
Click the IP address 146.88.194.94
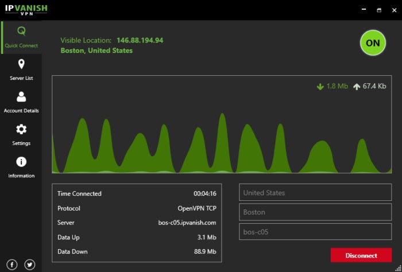pyautogui.click(x=140, y=41)
